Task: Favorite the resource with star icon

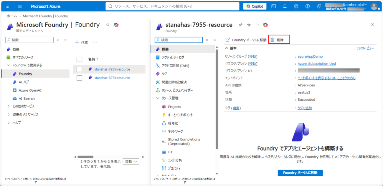Action: click(x=249, y=25)
